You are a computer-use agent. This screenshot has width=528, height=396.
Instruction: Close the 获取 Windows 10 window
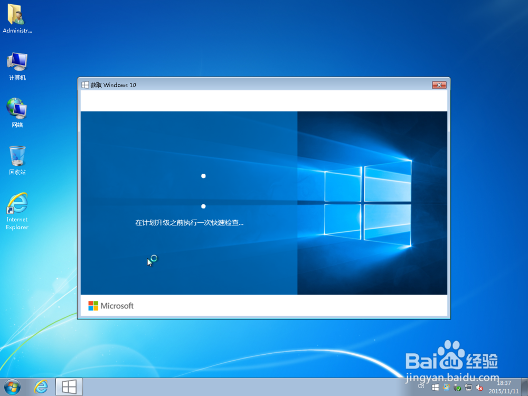pos(439,85)
